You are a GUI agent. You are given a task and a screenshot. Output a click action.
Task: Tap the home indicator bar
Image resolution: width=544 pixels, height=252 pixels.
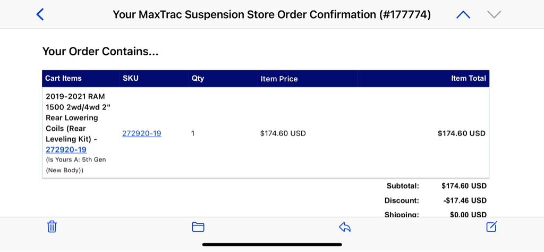272,245
